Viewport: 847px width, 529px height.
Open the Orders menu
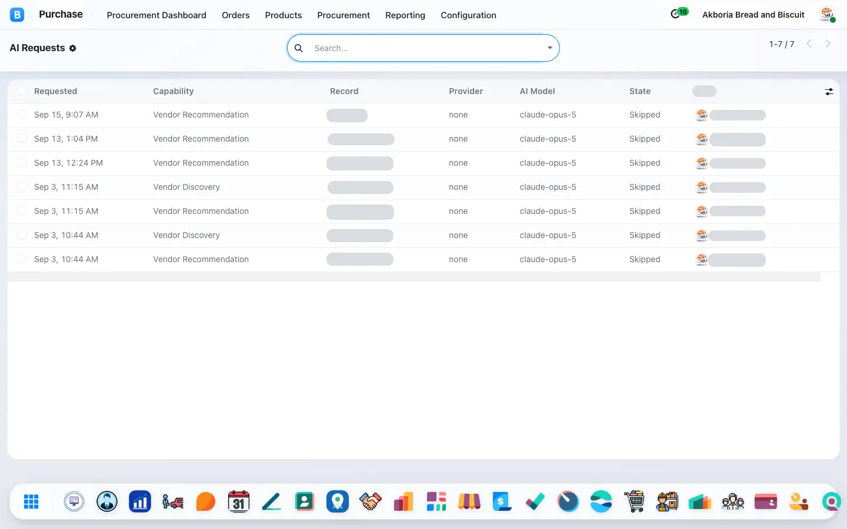click(236, 15)
